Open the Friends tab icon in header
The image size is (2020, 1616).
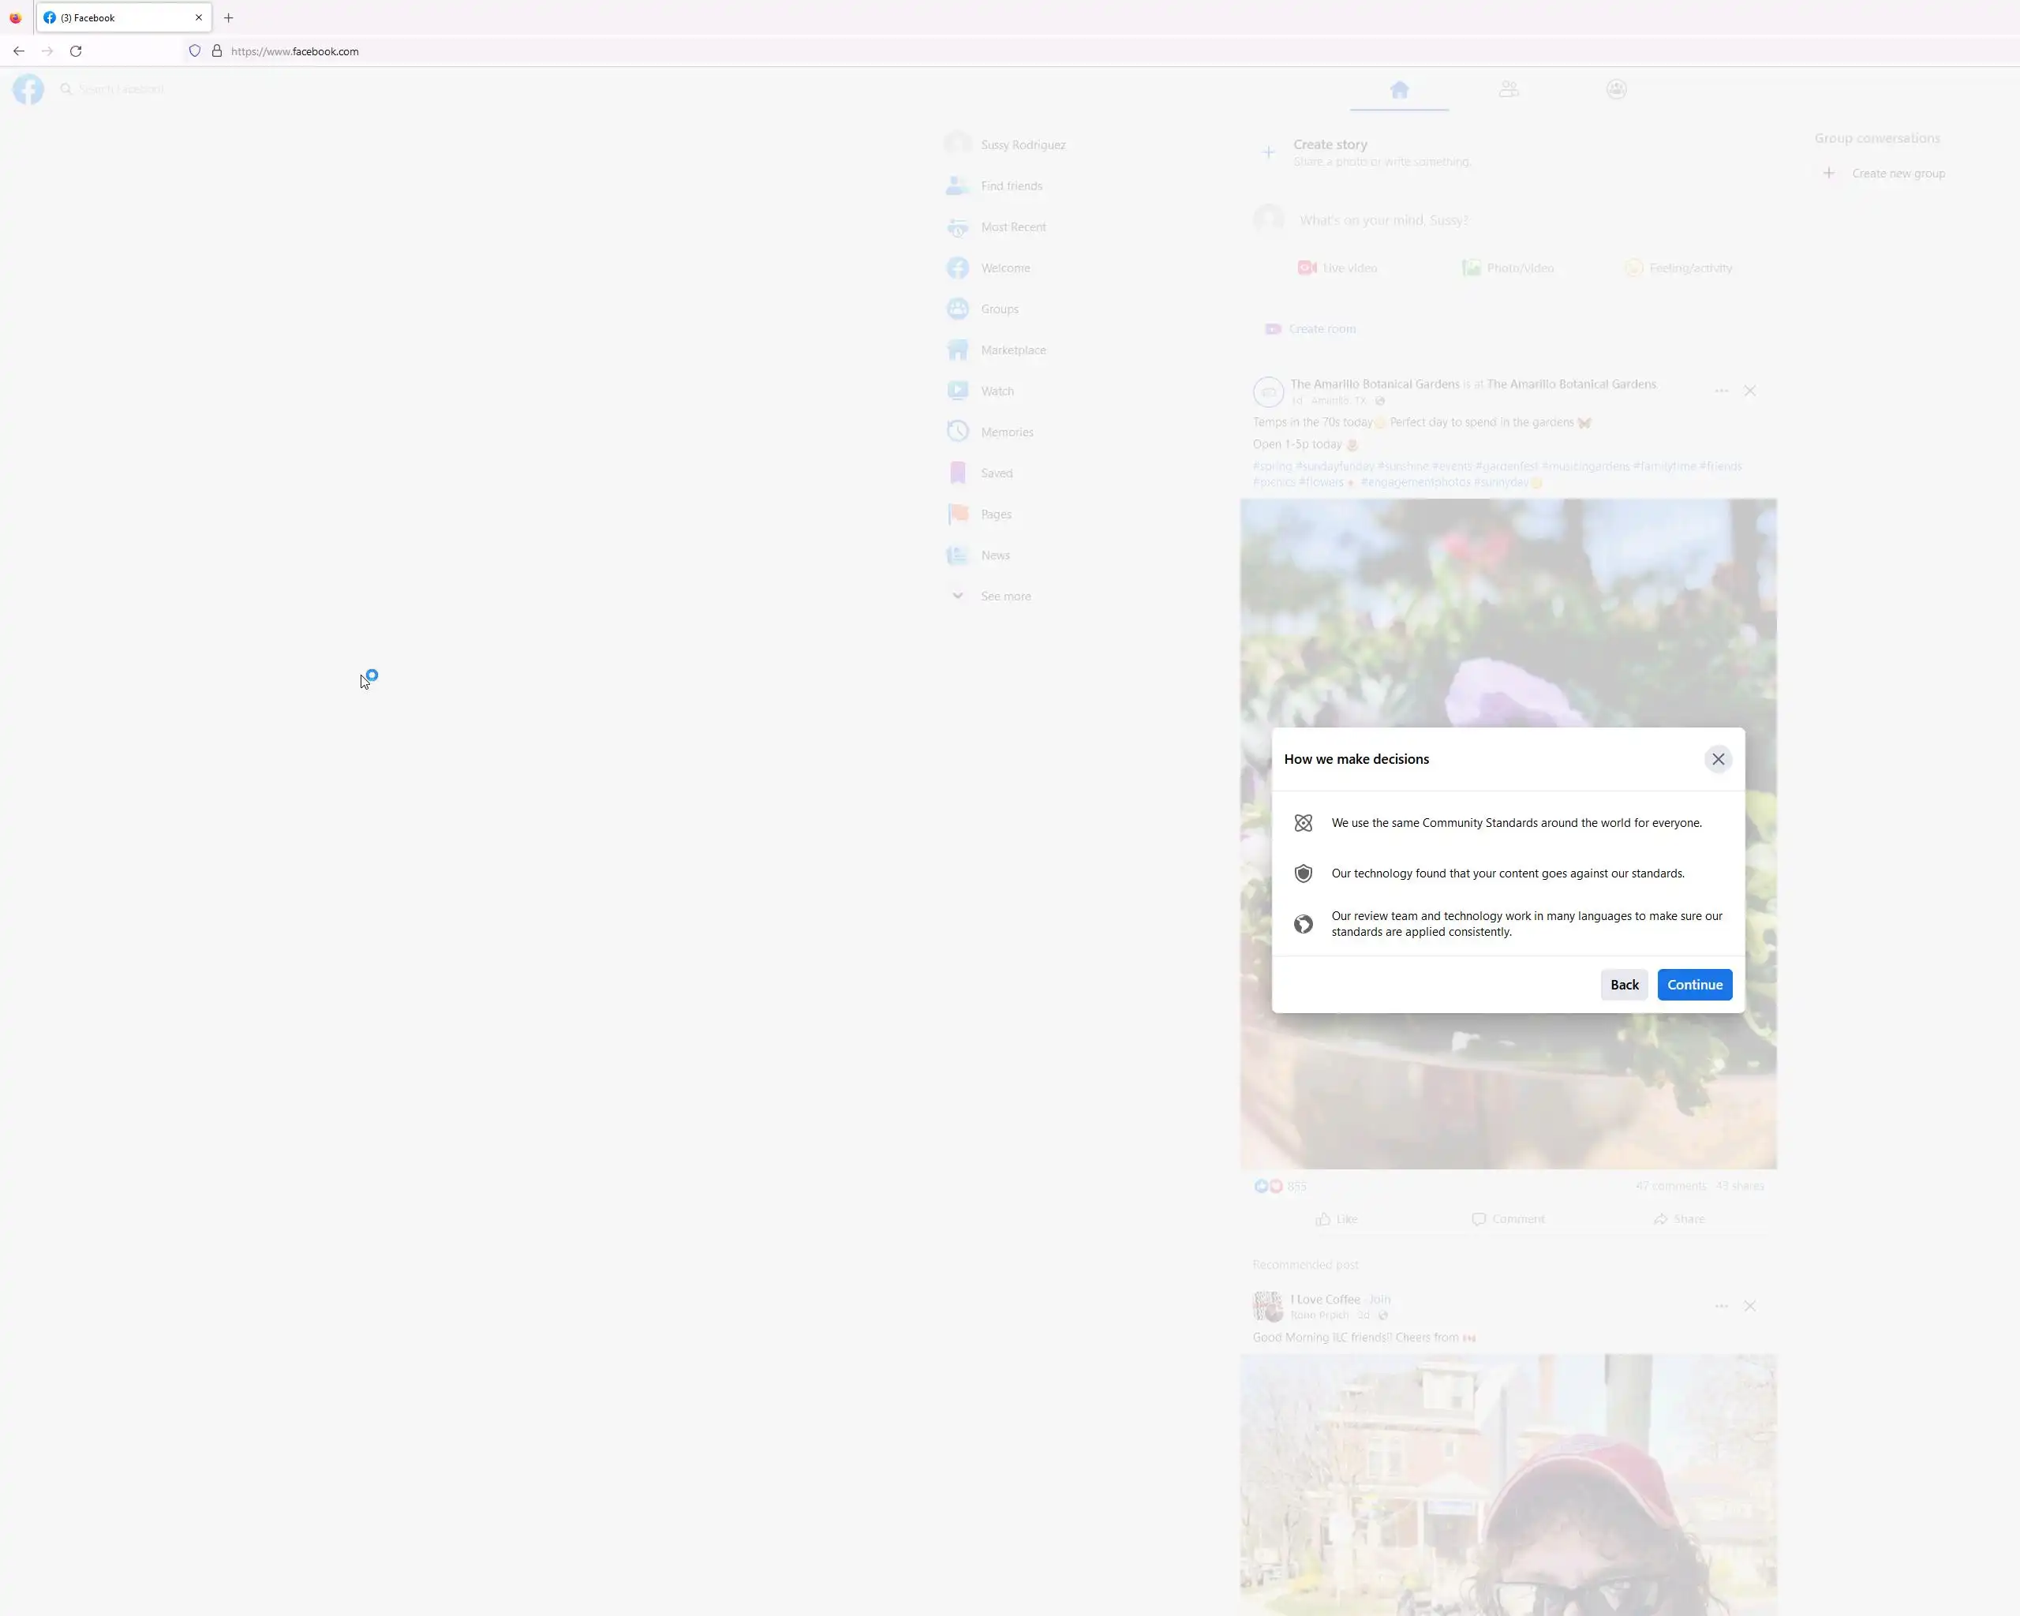click(1509, 89)
